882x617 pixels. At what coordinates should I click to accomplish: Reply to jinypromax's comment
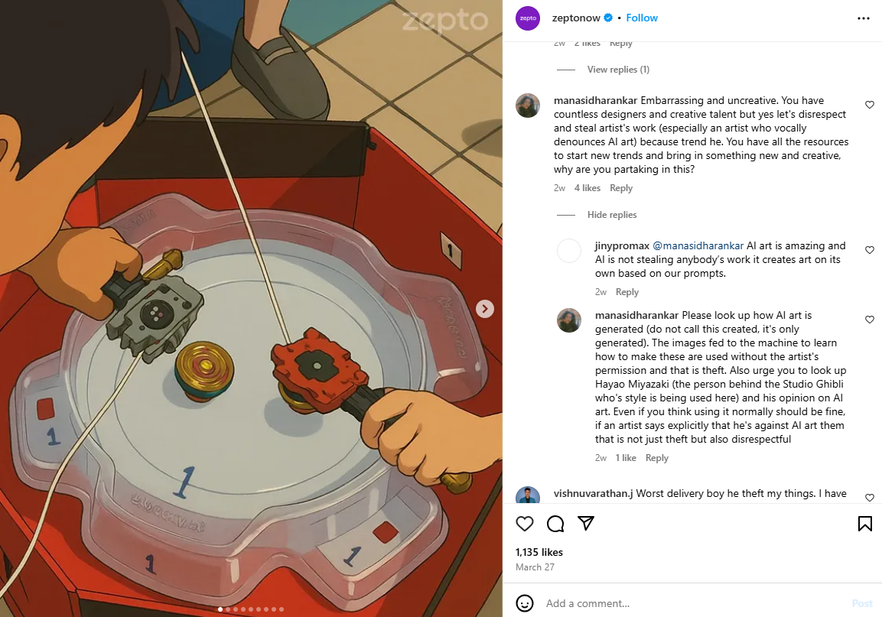pyautogui.click(x=627, y=292)
